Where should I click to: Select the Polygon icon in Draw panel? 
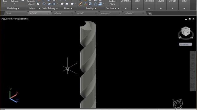tap(62, 4)
